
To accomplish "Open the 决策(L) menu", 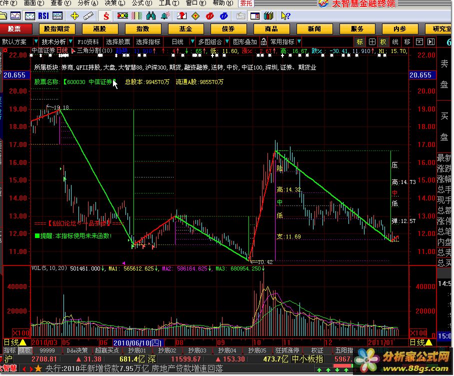I will 114,3.
